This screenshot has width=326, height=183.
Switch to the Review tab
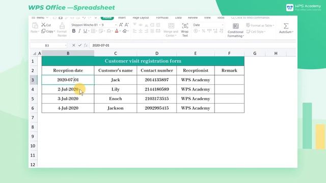click(x=193, y=18)
